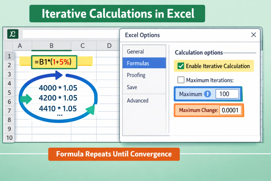This screenshot has height=181, width=271.
Task: Click the green arrowhead at loop bottom-right
Action: tap(91, 109)
